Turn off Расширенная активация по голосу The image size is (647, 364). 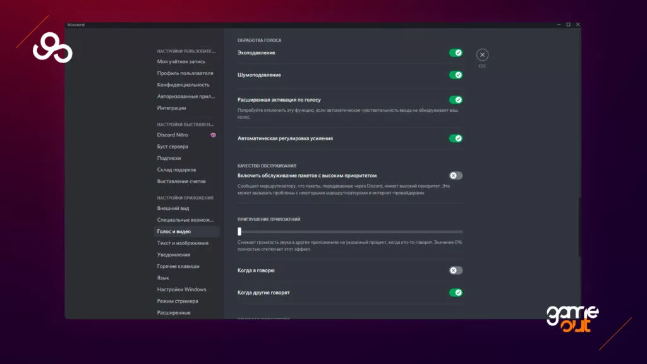456,100
